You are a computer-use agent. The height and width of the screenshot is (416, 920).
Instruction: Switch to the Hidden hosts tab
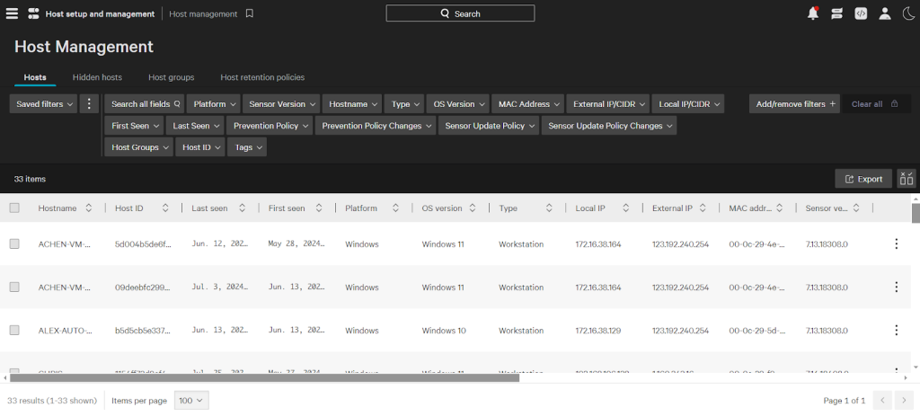point(97,77)
